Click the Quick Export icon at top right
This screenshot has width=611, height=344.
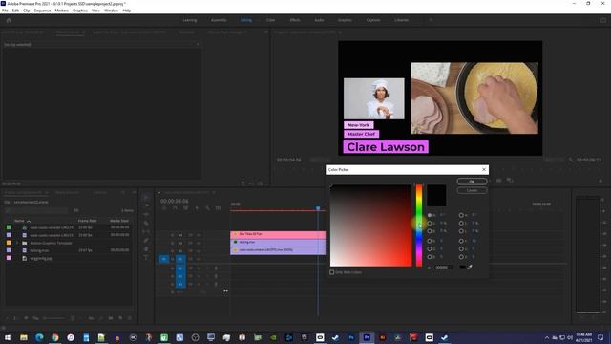(x=603, y=20)
